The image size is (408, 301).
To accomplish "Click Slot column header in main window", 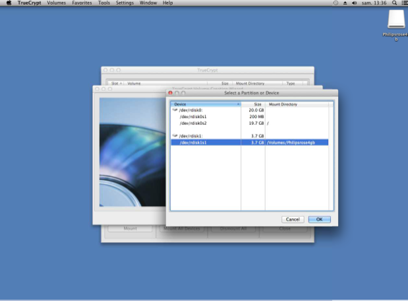I will coord(116,83).
